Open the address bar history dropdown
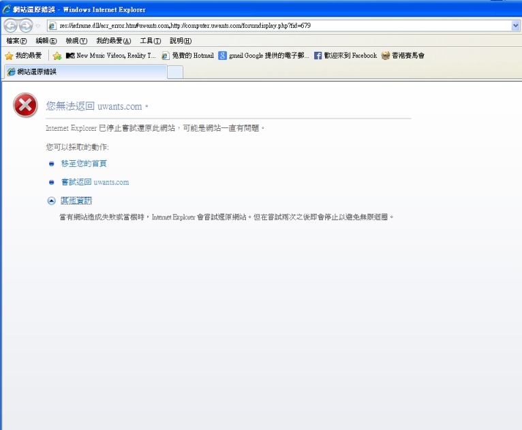Viewport: 522px width, 430px height. pyautogui.click(x=515, y=26)
